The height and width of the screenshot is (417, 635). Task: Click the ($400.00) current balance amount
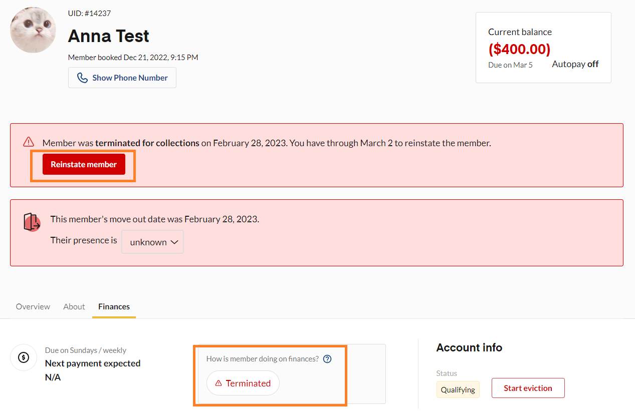tap(519, 49)
